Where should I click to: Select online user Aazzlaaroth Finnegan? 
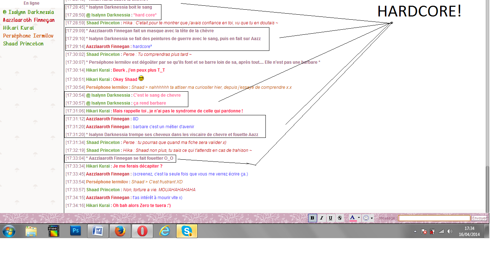tap(29, 20)
